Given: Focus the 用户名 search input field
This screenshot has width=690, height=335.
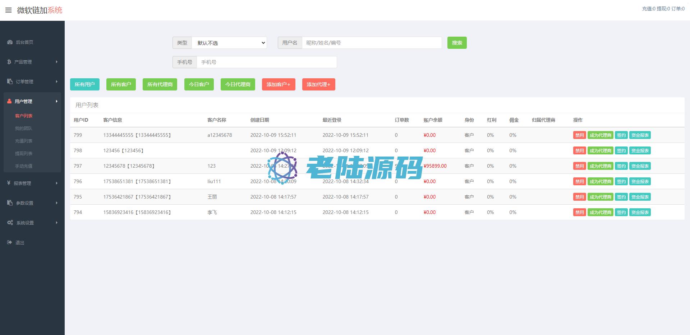Looking at the screenshot, I should pyautogui.click(x=372, y=43).
